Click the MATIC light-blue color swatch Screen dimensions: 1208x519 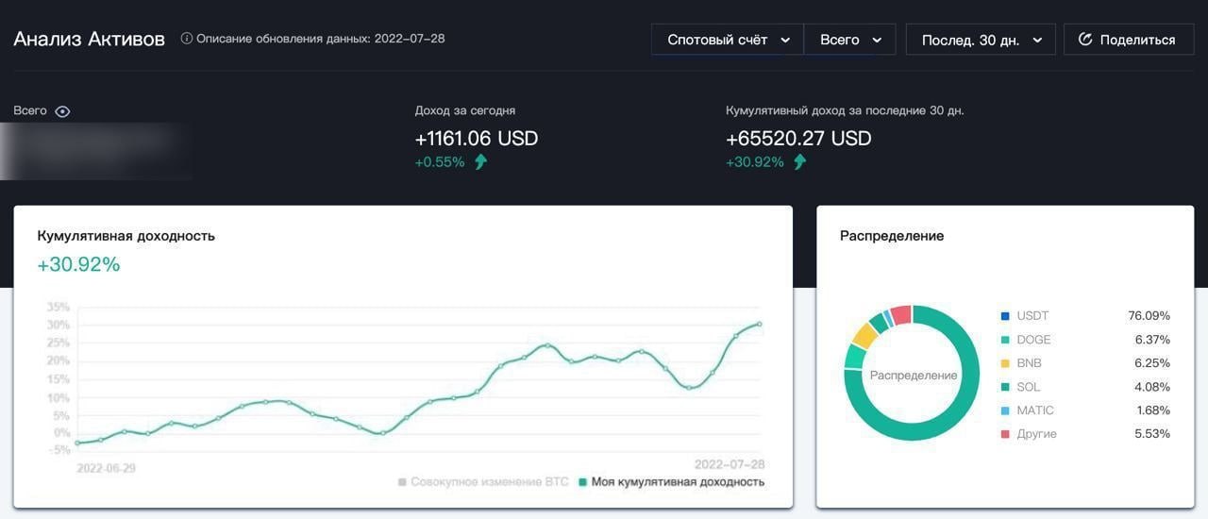click(x=1005, y=410)
